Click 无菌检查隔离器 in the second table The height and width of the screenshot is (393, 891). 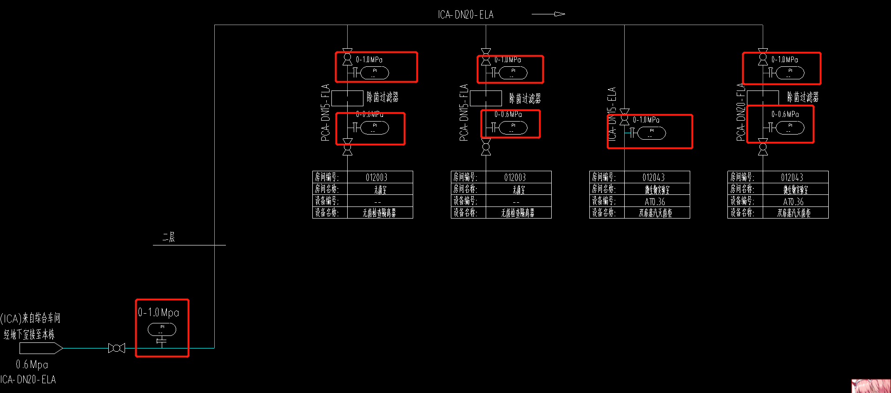click(x=518, y=213)
